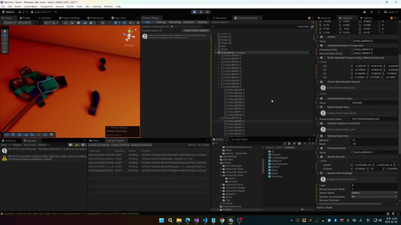Collapse the EntityWorld hierarchy entry
Viewport: 401px width, 225px height.
(x=216, y=52)
